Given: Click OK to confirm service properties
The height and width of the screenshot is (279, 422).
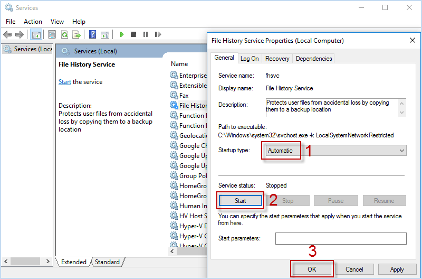Looking at the screenshot, I should click(x=312, y=269).
